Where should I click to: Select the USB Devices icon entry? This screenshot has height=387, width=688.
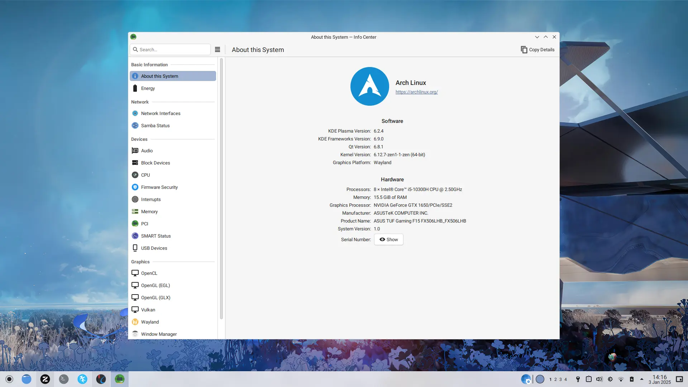pos(135,248)
